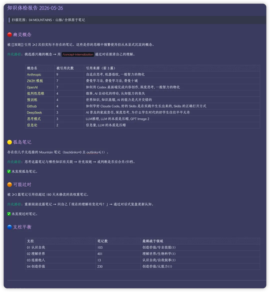Click the green checkmark next to 未发现孤岛笔记
This screenshot has width=270, height=292.
[9, 171]
